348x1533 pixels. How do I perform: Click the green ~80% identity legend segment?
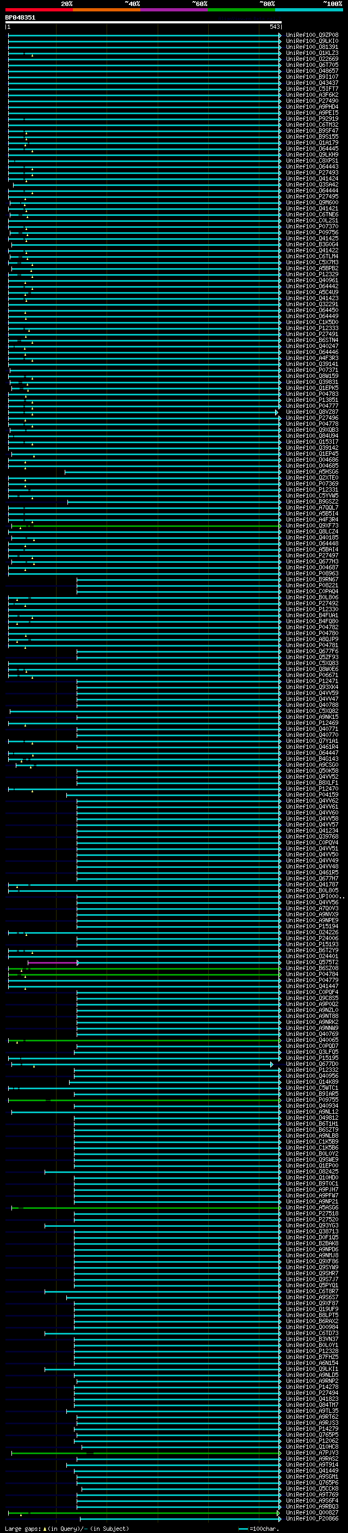pos(241,10)
